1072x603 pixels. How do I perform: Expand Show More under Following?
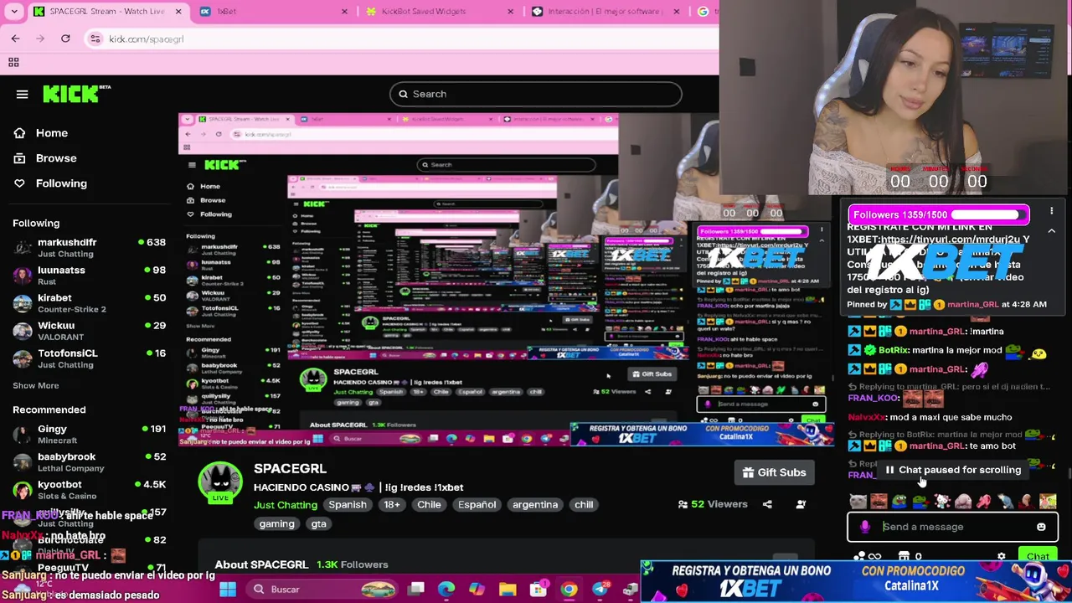pyautogui.click(x=36, y=385)
